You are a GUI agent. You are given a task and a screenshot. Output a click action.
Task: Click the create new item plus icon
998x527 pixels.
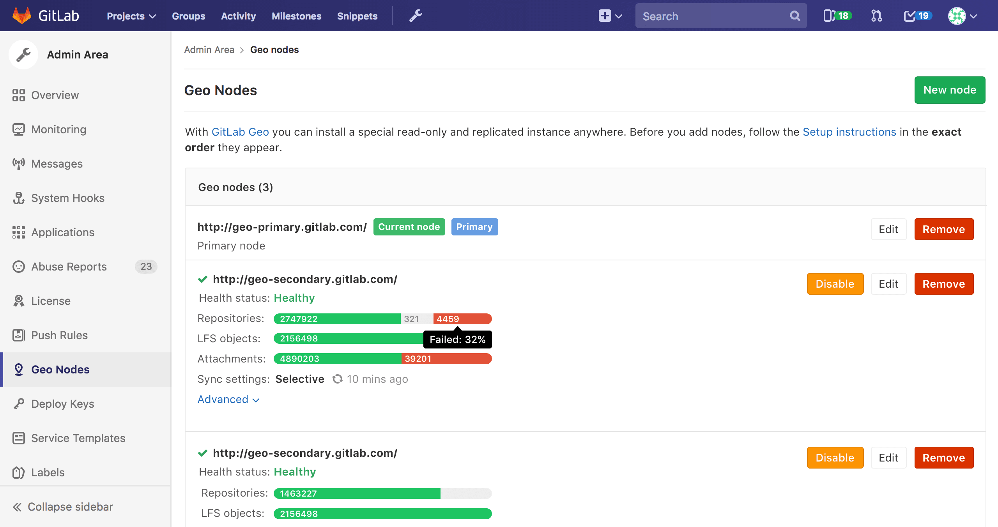coord(605,16)
